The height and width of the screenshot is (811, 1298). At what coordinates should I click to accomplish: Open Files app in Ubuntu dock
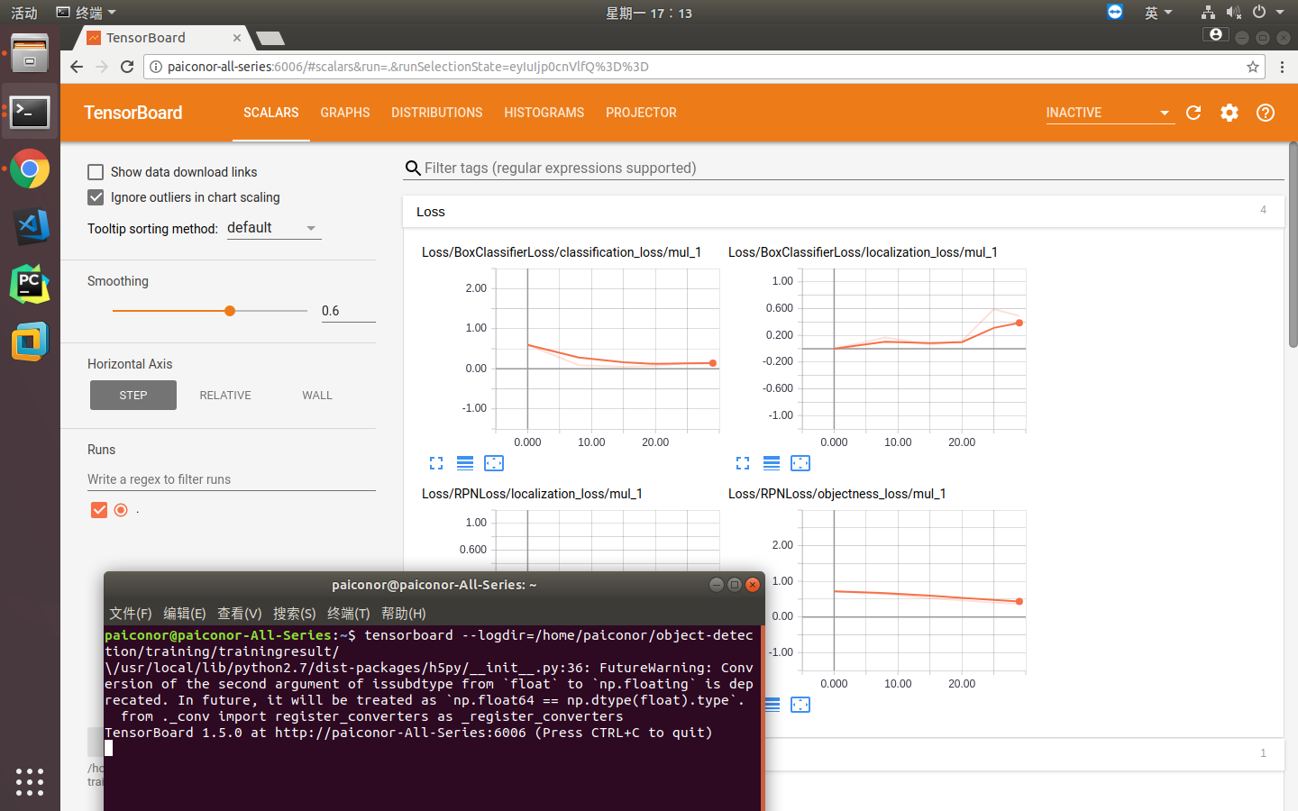click(x=30, y=54)
